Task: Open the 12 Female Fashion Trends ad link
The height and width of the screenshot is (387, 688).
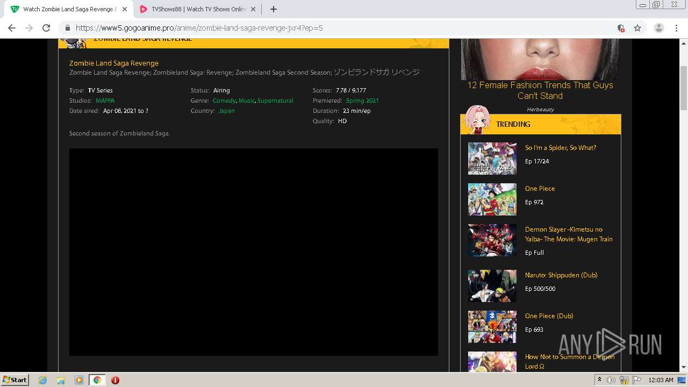Action: (x=540, y=90)
